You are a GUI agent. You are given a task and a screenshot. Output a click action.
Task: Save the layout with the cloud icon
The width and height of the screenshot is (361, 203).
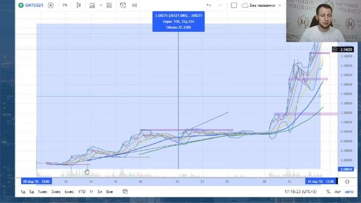(245, 5)
